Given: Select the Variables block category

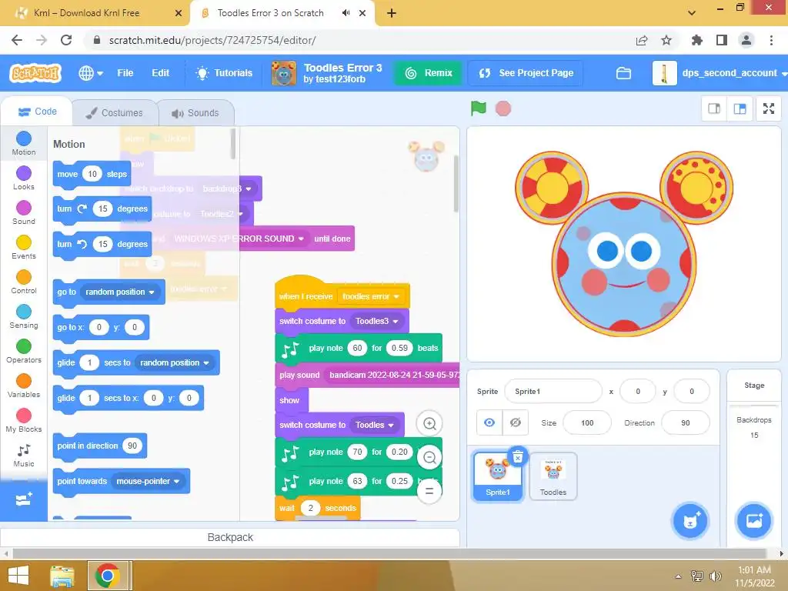Looking at the screenshot, I should 24,386.
